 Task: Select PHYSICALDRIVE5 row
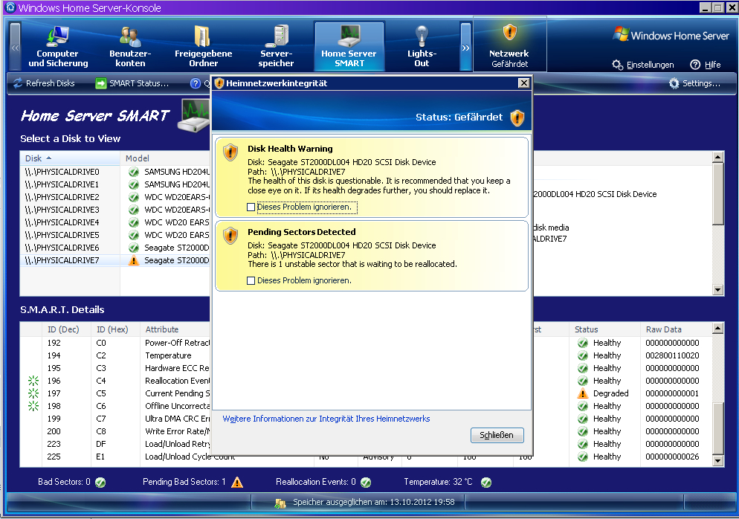pos(115,235)
